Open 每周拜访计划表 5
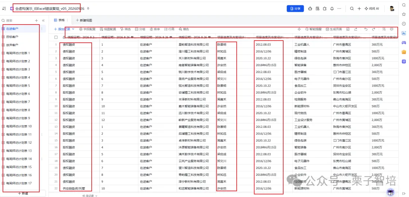Screen dimensions: 409x197 click(x=18, y=85)
